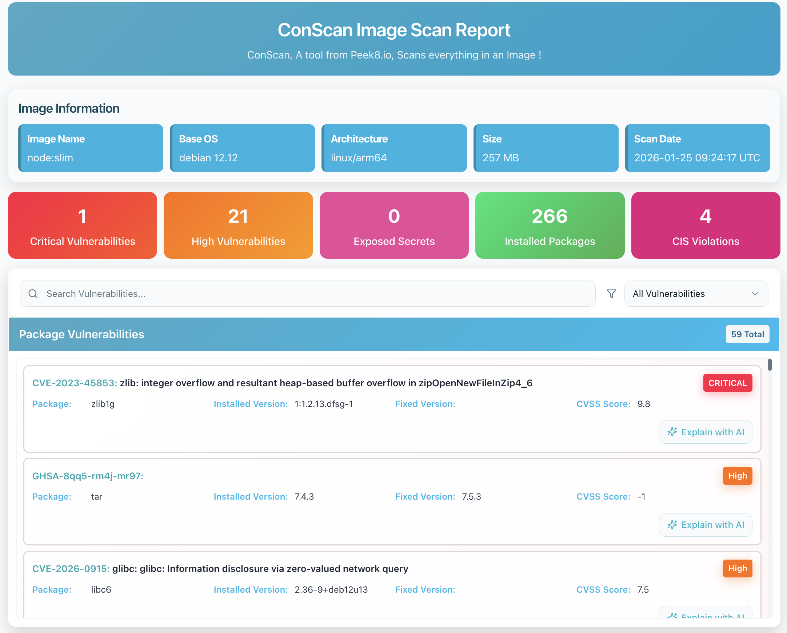Click the dropdown chevron arrow

(x=755, y=294)
